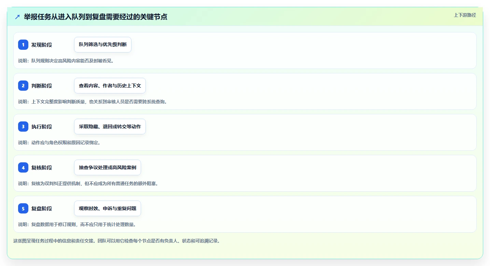Select the 观察时效、申诉与重复问题 chip

(108, 208)
